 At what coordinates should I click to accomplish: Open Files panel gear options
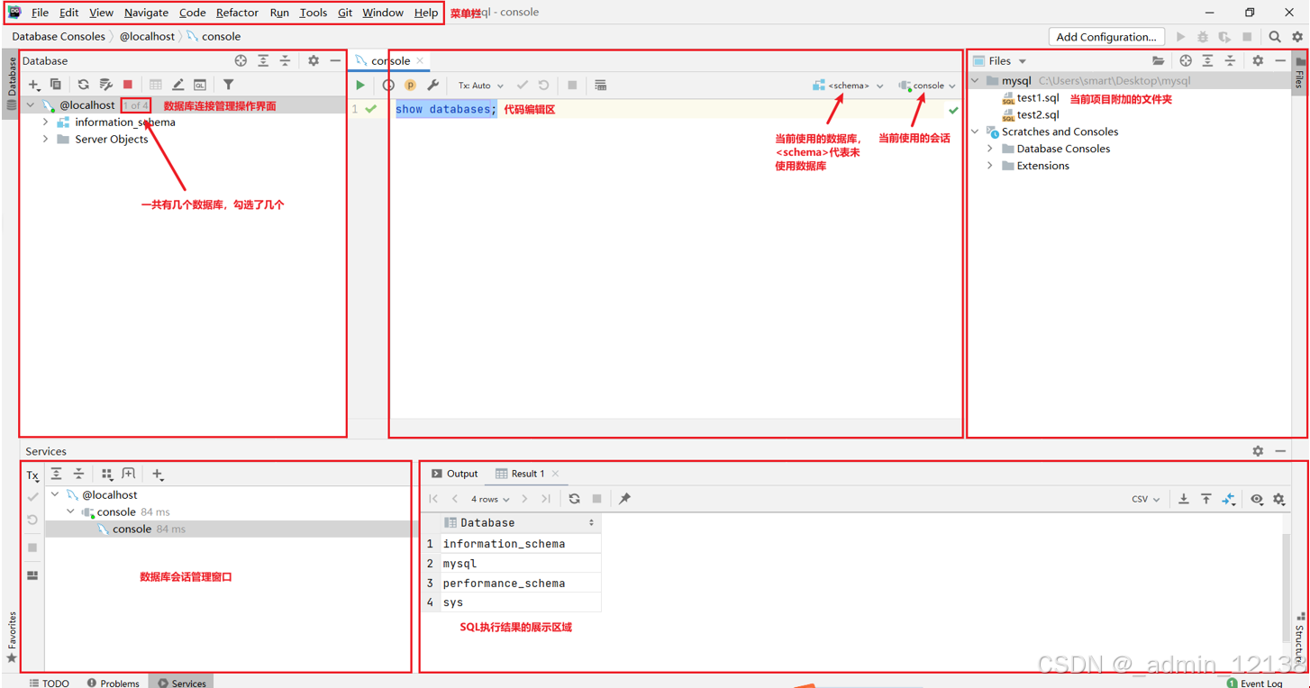pyautogui.click(x=1258, y=60)
